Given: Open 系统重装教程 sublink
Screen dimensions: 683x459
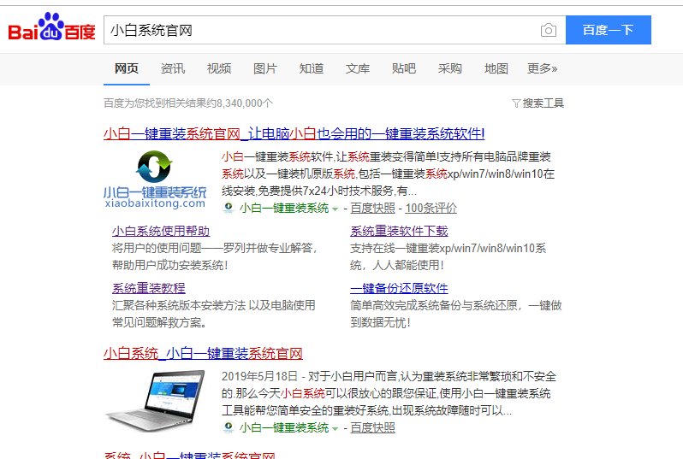Looking at the screenshot, I should tap(149, 288).
